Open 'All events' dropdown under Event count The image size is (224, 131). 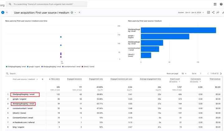(175, 82)
